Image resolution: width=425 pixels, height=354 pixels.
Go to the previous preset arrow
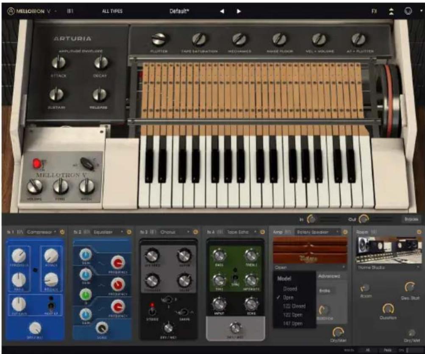click(222, 11)
